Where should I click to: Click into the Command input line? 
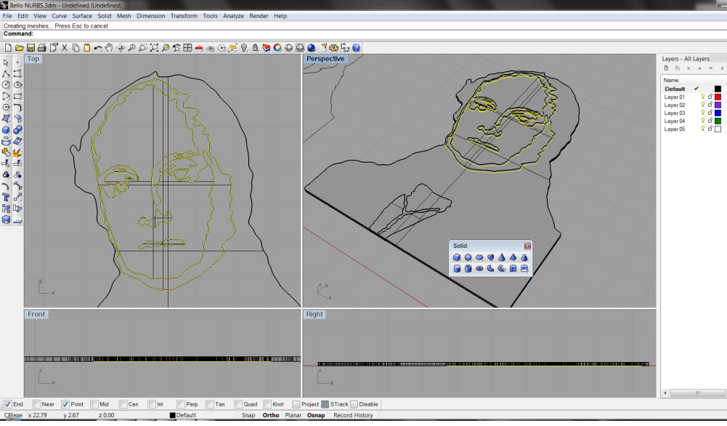(380, 34)
